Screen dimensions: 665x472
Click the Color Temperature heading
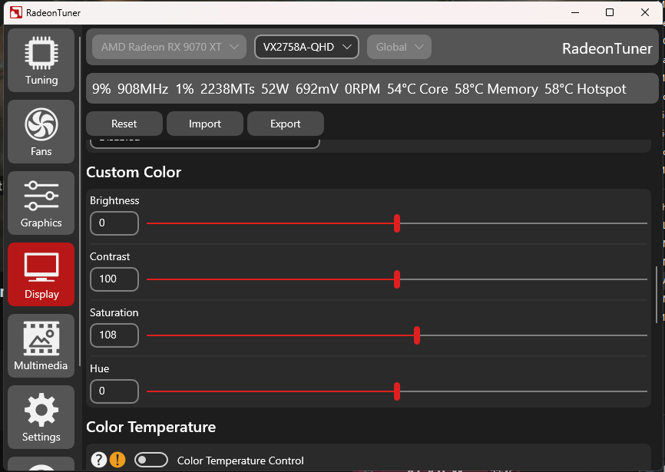tap(151, 427)
